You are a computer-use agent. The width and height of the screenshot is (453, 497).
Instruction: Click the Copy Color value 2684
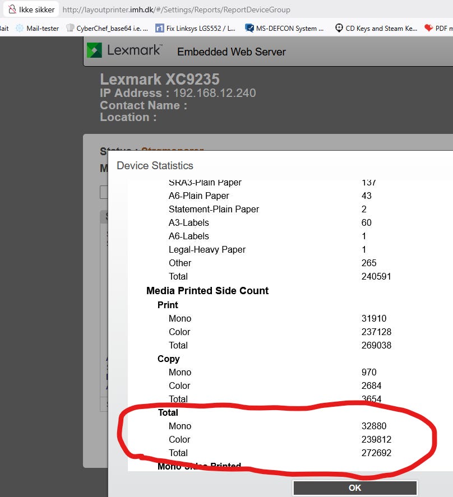pyautogui.click(x=372, y=385)
